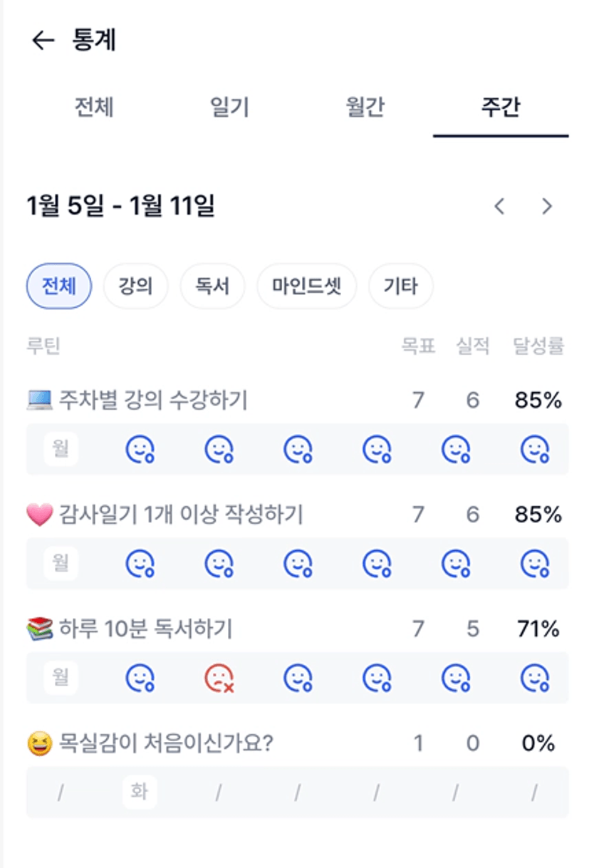
Task: Tap the back arrow next to 통계
Action: (x=43, y=41)
